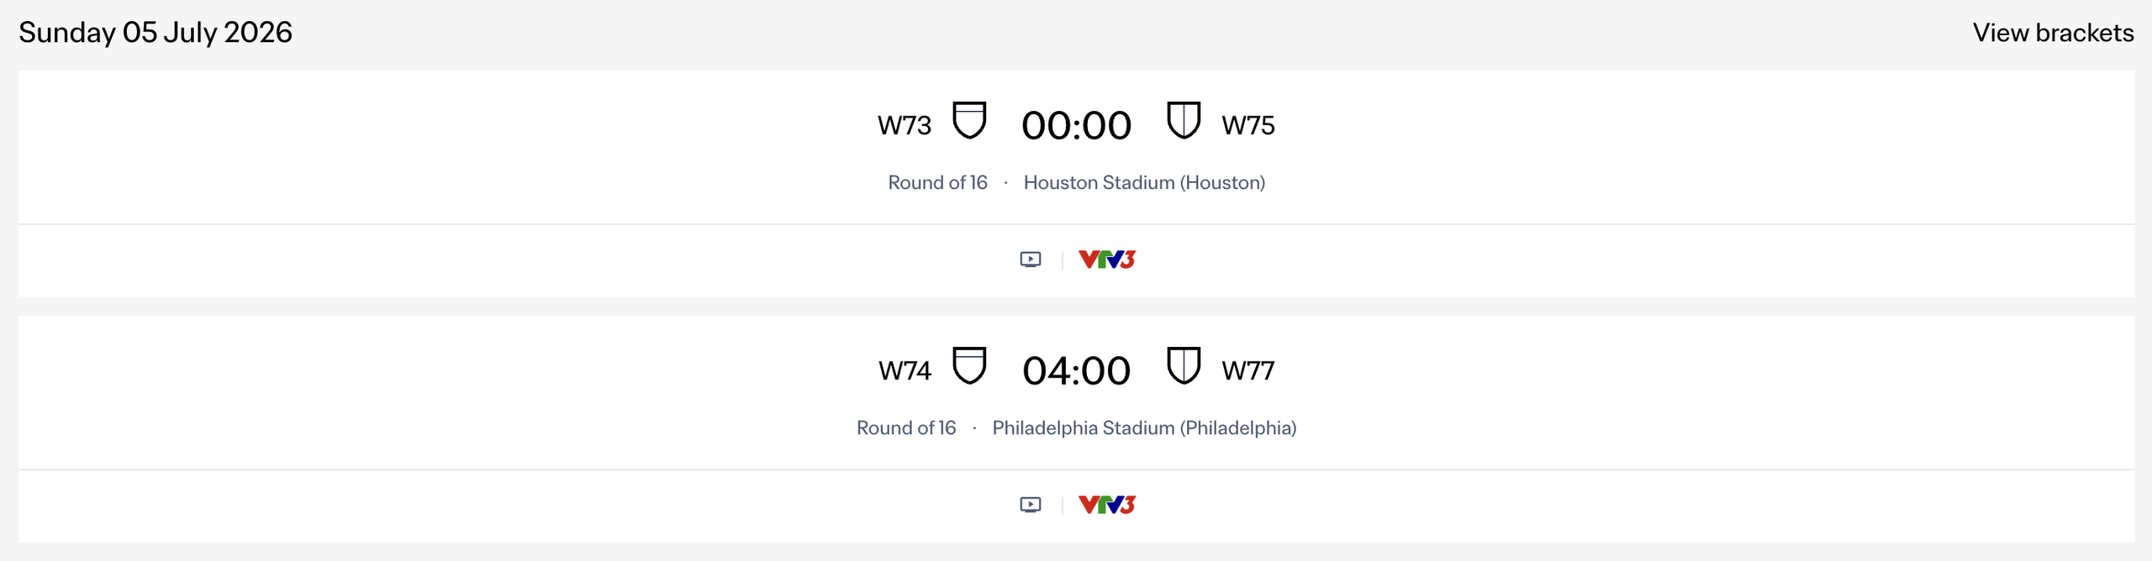Click the Sunday 05 July 2026 heading
Screen dimensions: 2152x561
click(x=156, y=33)
